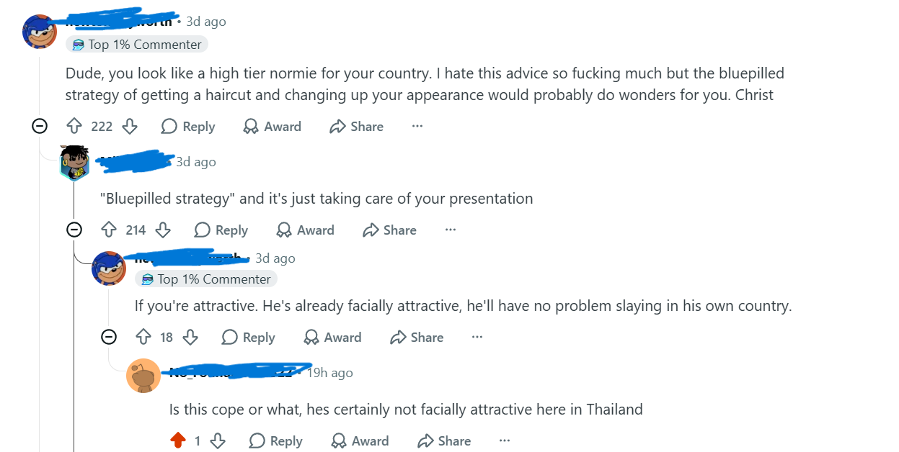Click the top commenter's Sonic avatar
The image size is (899, 452).
coord(40,31)
